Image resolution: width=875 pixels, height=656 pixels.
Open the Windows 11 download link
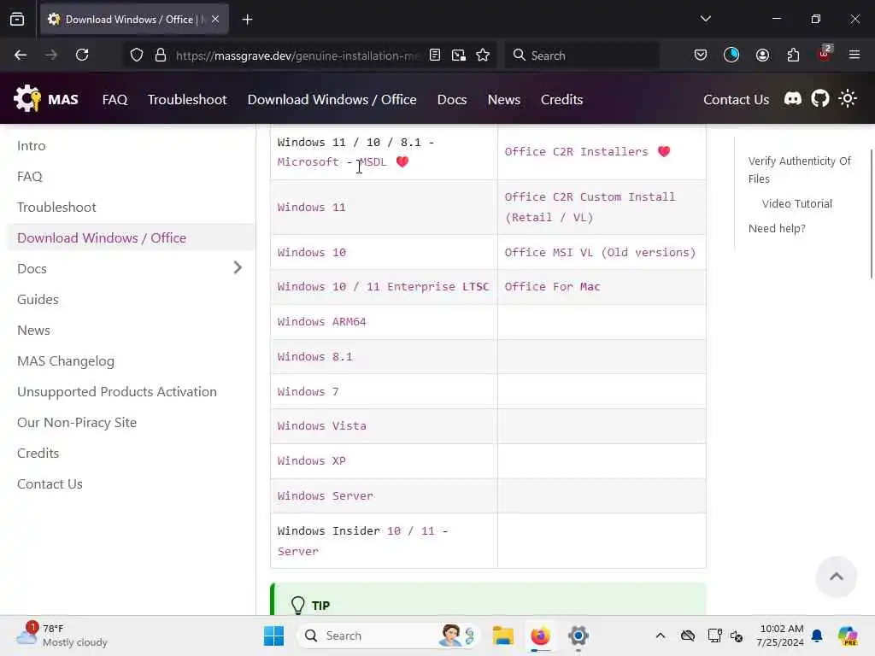[311, 208]
